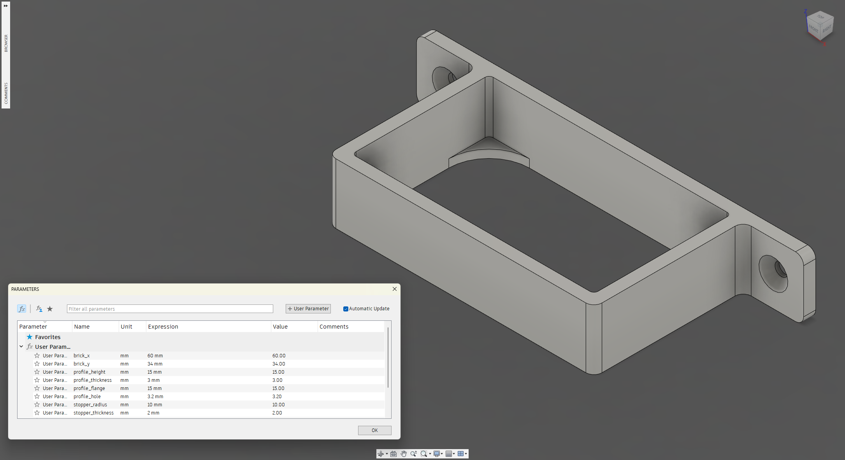The image size is (845, 460).
Task: Collapse the User Parameters group
Action: pyautogui.click(x=21, y=346)
